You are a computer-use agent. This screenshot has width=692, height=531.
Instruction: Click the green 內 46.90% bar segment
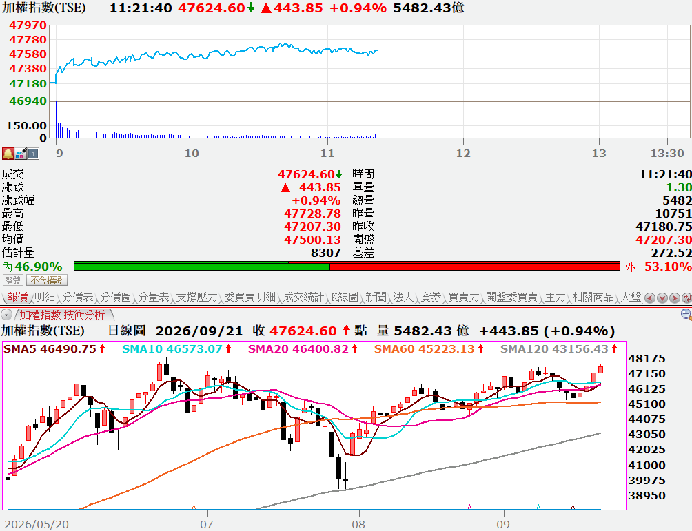pyautogui.click(x=202, y=267)
